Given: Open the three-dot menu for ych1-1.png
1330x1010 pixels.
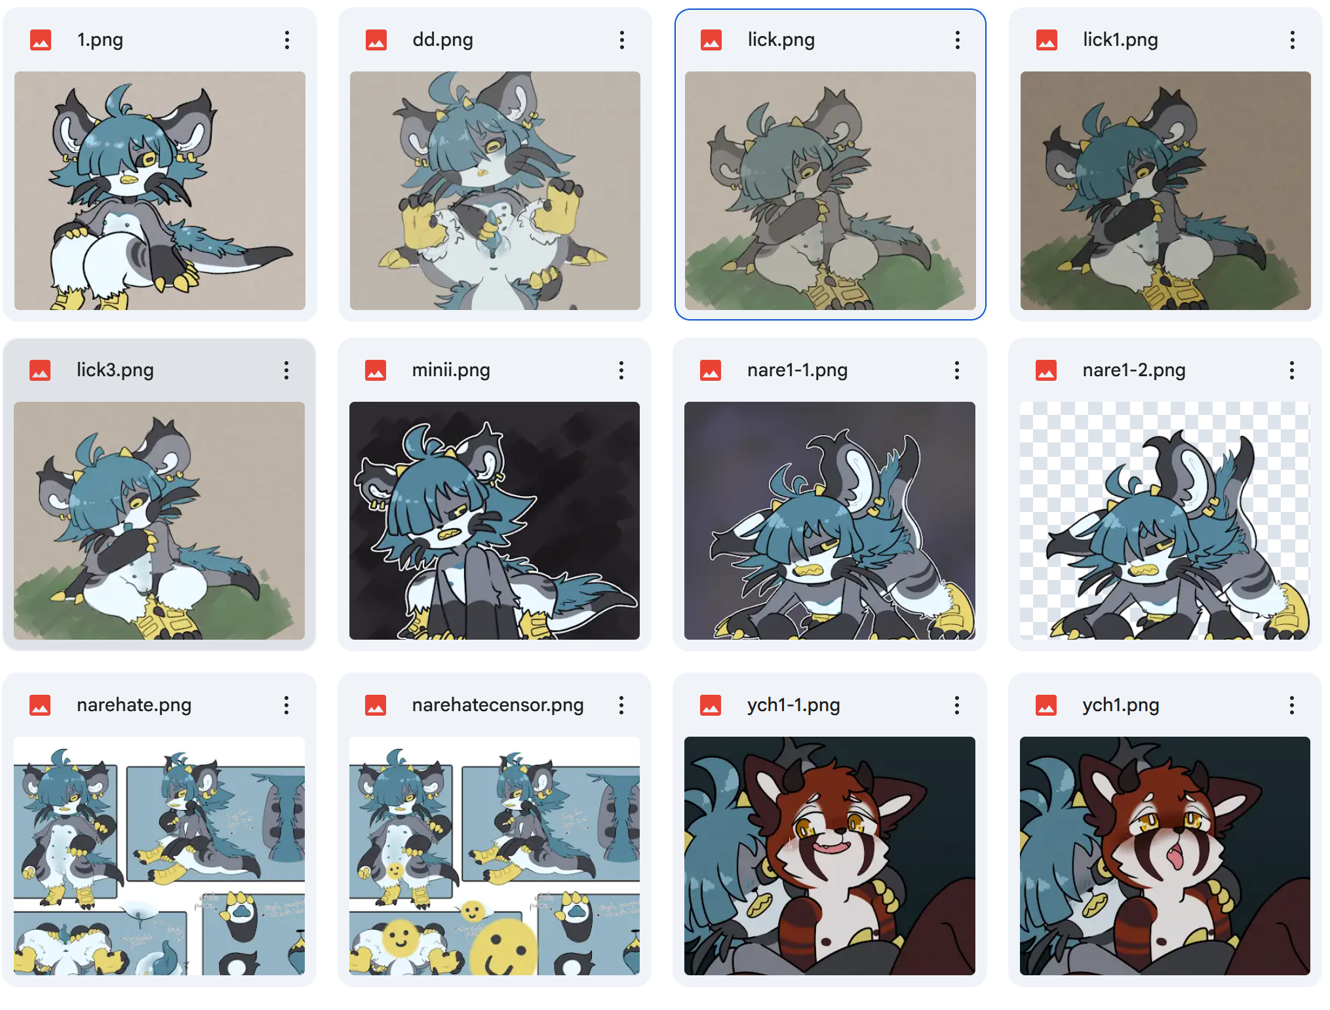Looking at the screenshot, I should click(x=957, y=705).
